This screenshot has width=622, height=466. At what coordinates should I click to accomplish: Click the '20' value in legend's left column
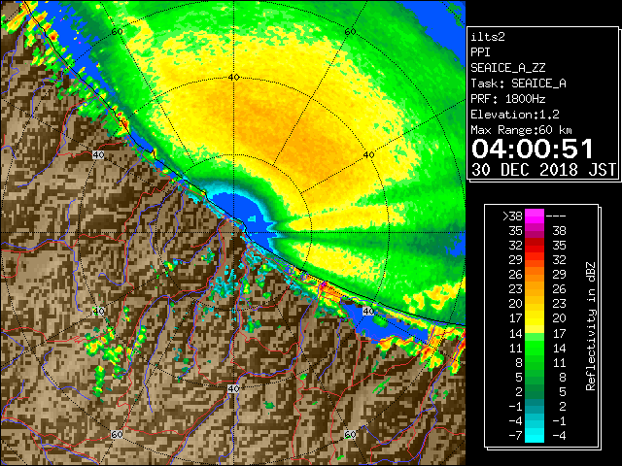tap(516, 304)
